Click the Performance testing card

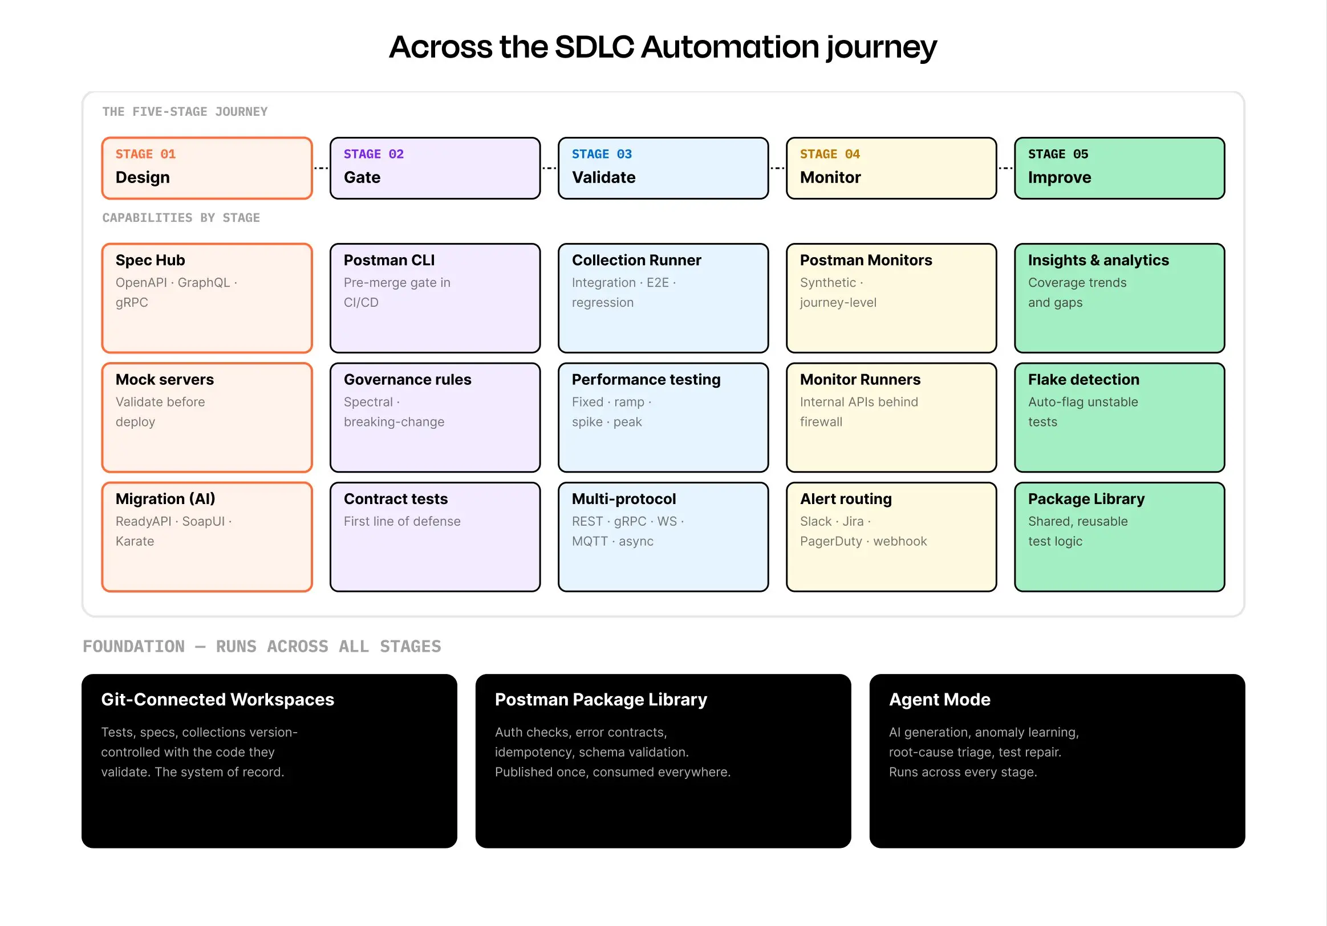pyautogui.click(x=664, y=418)
